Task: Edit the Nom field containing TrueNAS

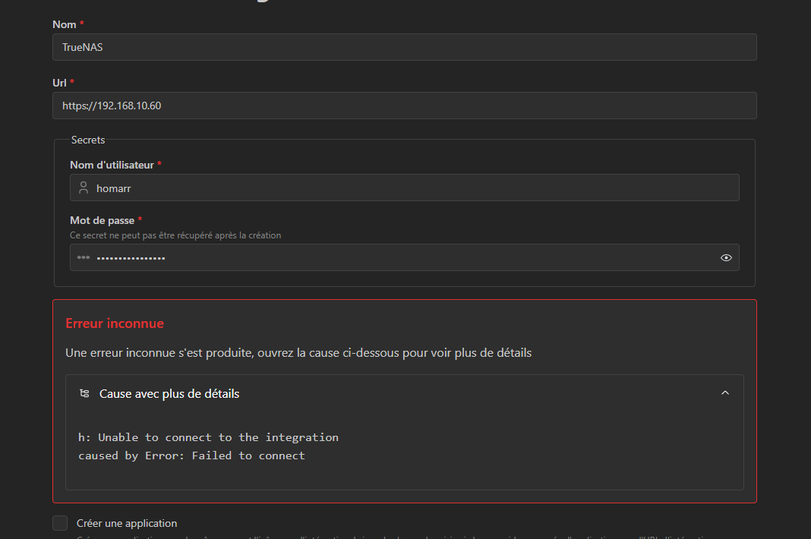Action: click(x=405, y=47)
